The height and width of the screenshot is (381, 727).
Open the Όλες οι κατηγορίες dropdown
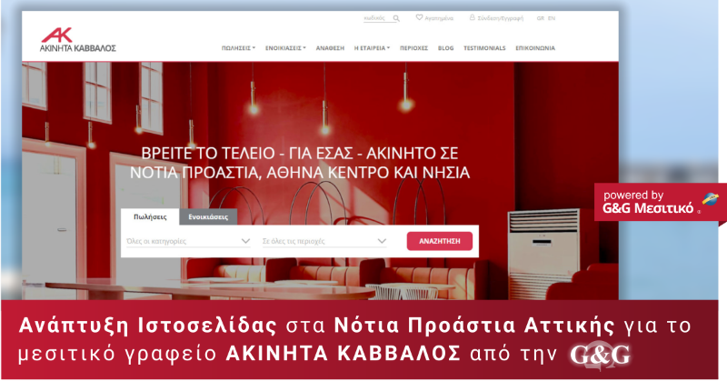click(188, 241)
